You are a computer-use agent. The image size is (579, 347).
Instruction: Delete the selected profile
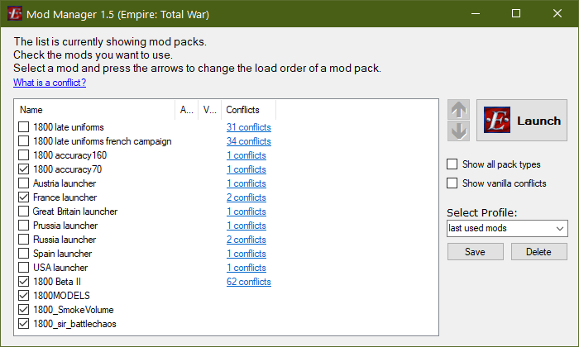click(x=538, y=251)
